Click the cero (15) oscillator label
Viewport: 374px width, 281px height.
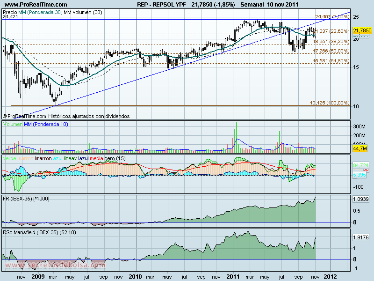click(x=115, y=158)
